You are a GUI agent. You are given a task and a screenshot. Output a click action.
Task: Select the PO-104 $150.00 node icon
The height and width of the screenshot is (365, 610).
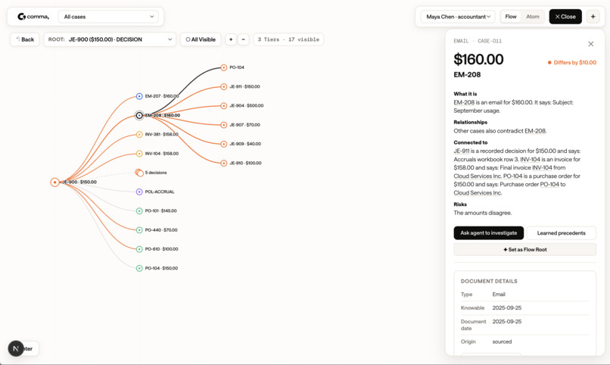[139, 268]
